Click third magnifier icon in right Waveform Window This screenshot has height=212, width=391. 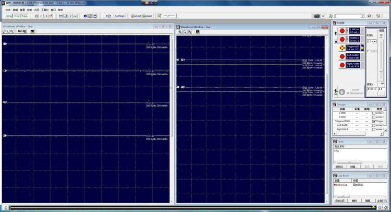click(x=190, y=32)
